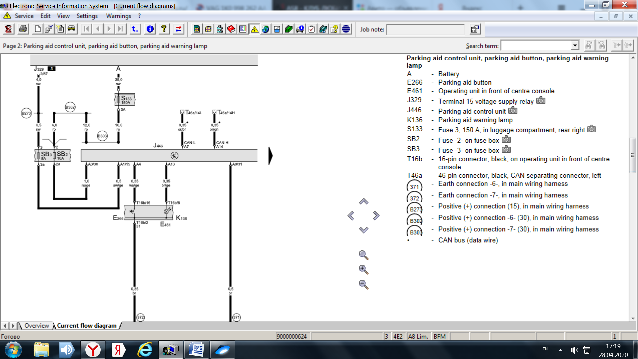This screenshot has height=359, width=638.
Task: Switch to the Overview tab
Action: [36, 326]
